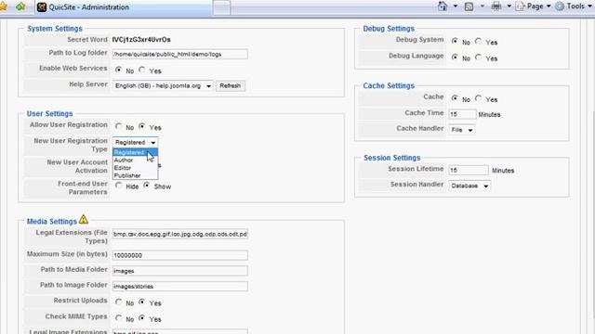This screenshot has width=595, height=334.
Task: Set Front-end User Parameters to Show
Action: pos(147,186)
